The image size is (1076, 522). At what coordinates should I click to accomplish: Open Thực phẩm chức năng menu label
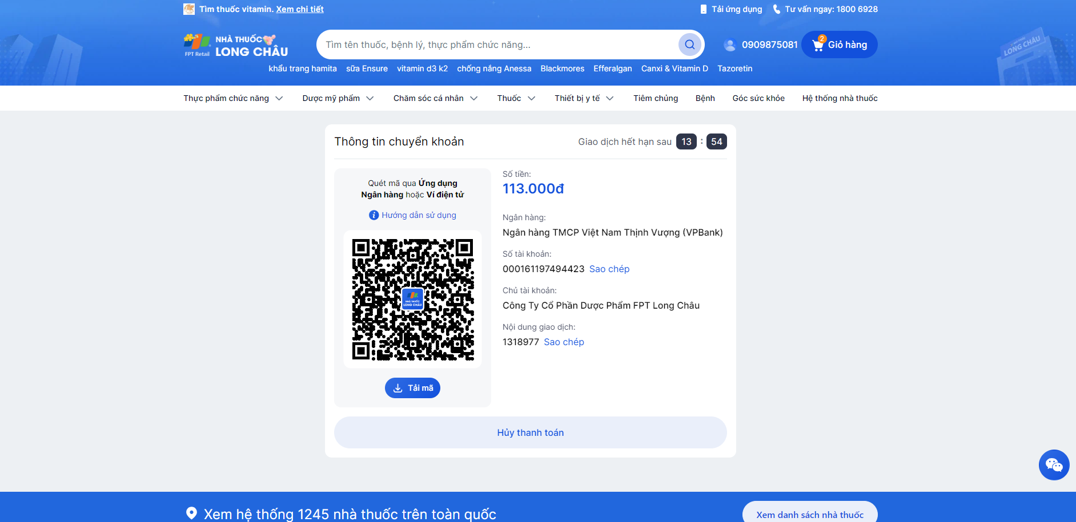click(226, 98)
